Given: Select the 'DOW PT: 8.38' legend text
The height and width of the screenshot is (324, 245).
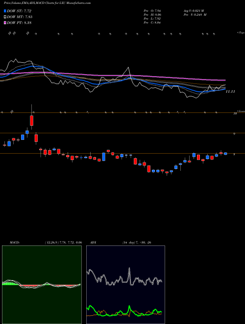Looking at the screenshot, I should tap(19, 23).
